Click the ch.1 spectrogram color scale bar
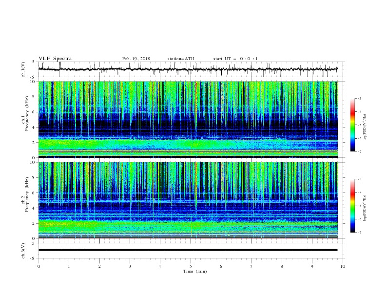The image size is (386, 299). (352, 125)
